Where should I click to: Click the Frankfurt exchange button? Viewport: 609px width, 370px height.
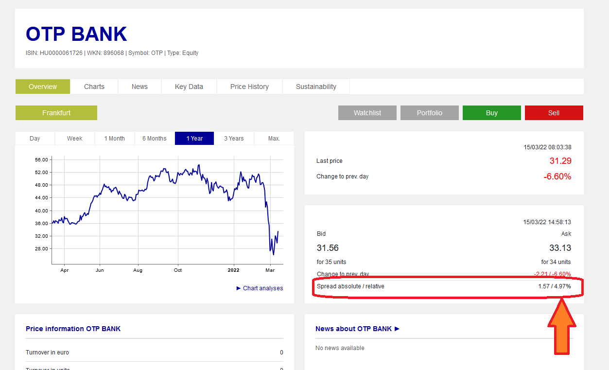point(56,113)
